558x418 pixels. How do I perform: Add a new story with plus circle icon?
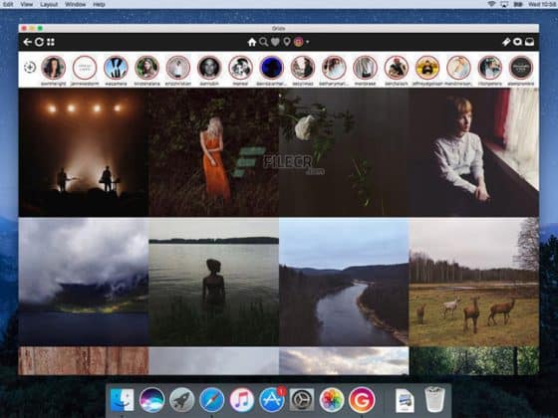[x=30, y=68]
